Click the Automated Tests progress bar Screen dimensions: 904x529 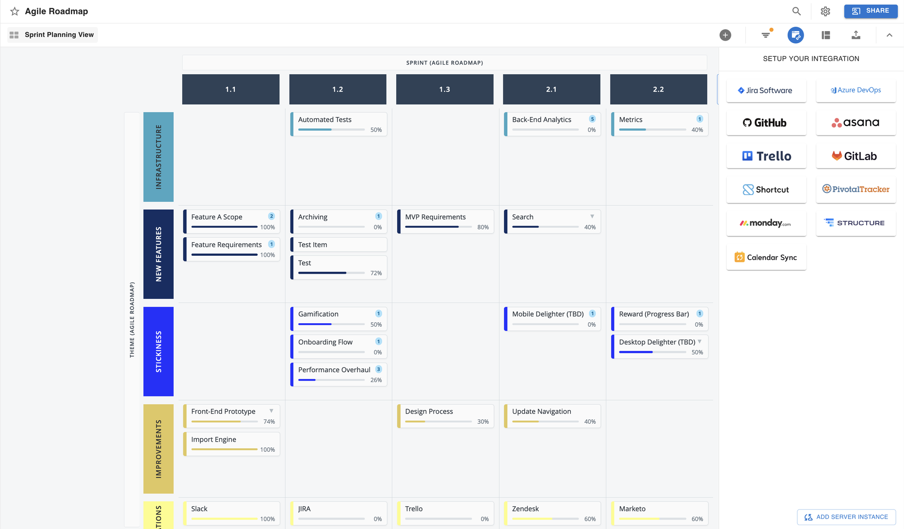(x=331, y=130)
